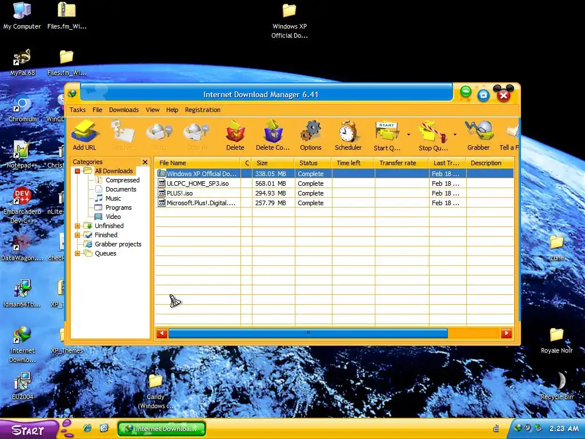585x439 pixels.
Task: Open the Notepad++ desktop shortcut
Action: [22, 154]
